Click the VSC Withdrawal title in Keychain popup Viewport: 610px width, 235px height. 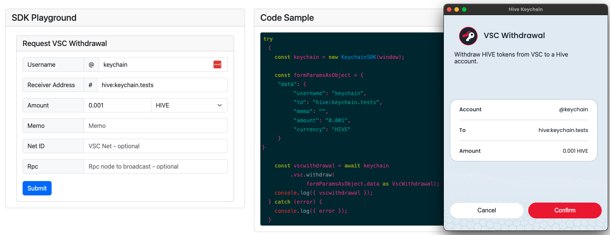(x=514, y=35)
